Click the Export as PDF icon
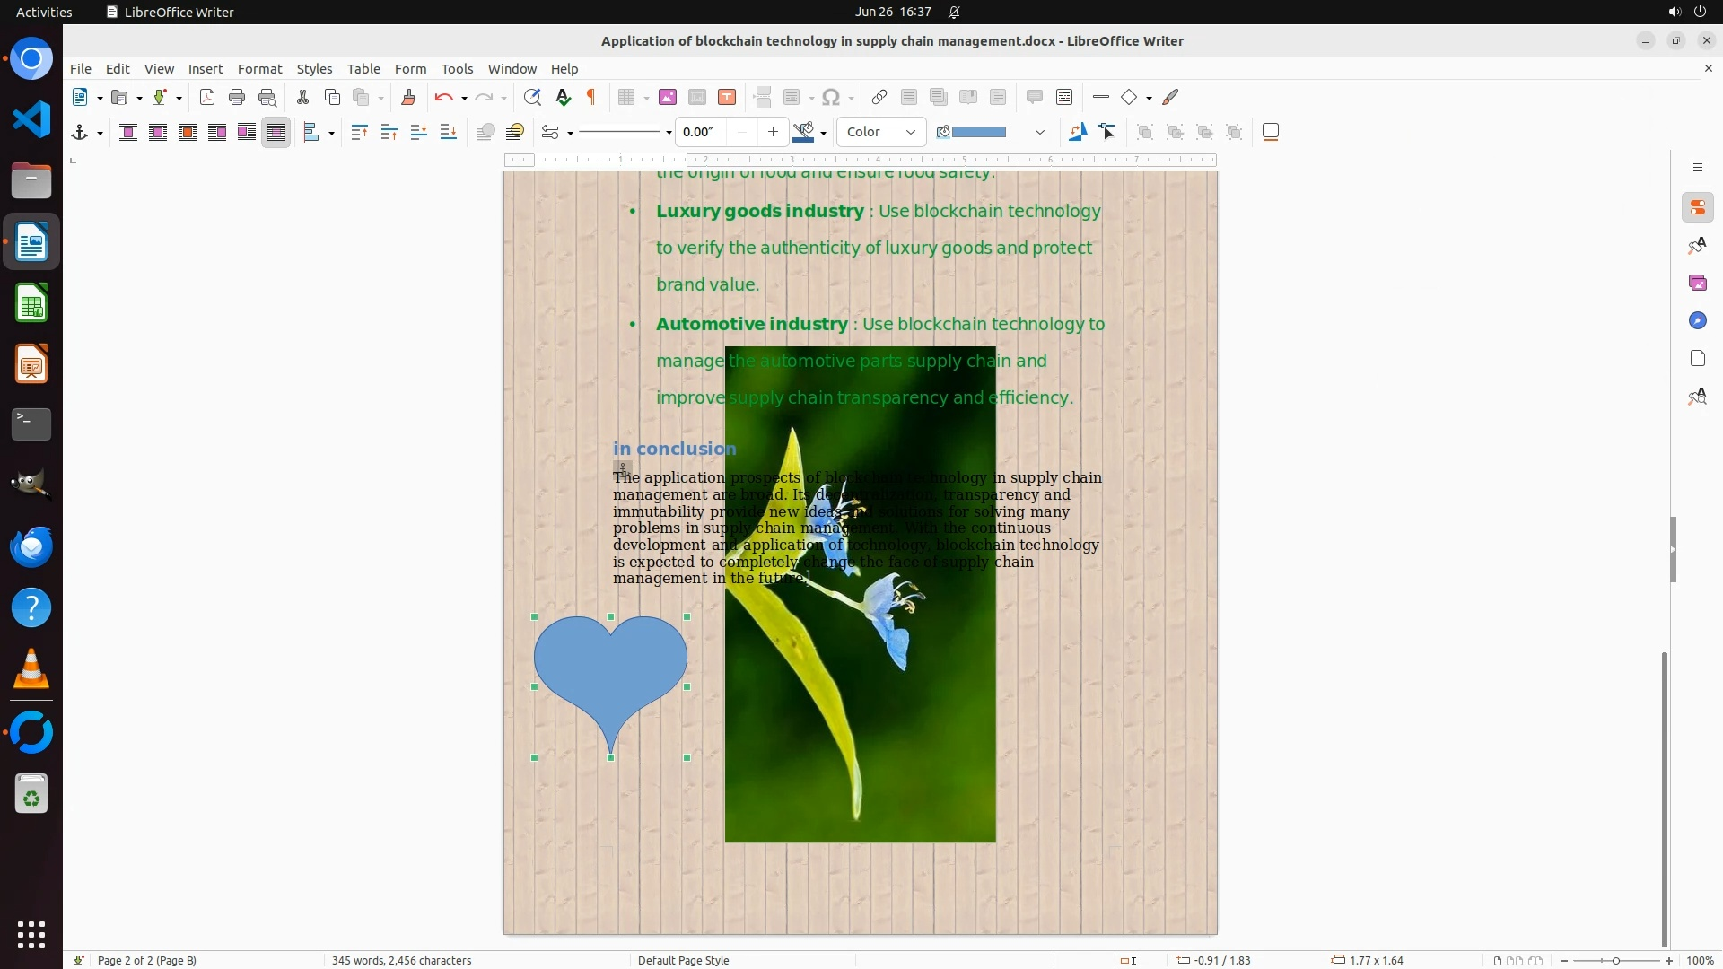 coord(207,97)
